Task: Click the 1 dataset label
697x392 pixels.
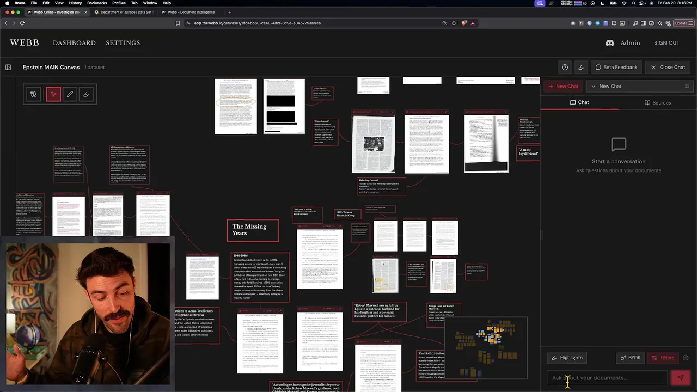Action: point(94,67)
